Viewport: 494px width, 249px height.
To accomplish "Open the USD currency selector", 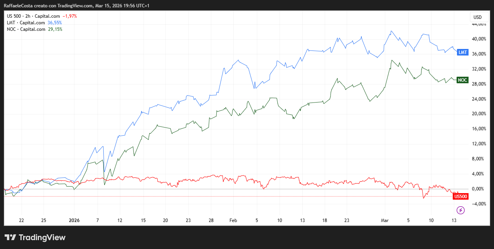I will (x=477, y=17).
